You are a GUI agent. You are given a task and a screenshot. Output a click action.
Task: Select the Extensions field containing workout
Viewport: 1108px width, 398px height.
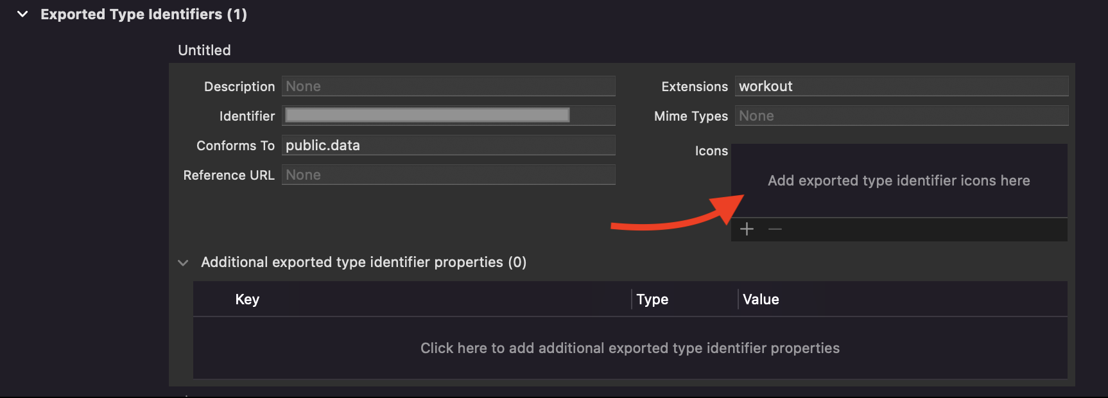tap(901, 86)
